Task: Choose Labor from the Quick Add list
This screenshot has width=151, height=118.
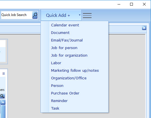Action: click(56, 63)
